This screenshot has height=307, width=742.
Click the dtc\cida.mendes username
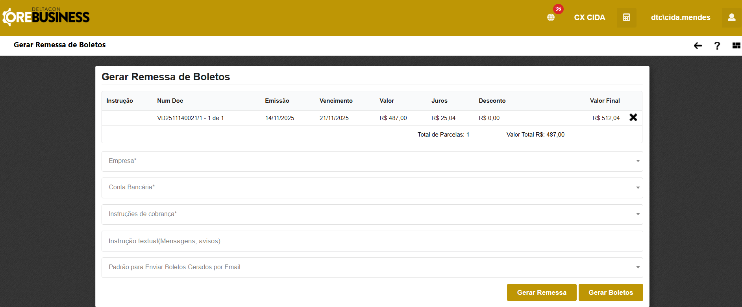(680, 17)
